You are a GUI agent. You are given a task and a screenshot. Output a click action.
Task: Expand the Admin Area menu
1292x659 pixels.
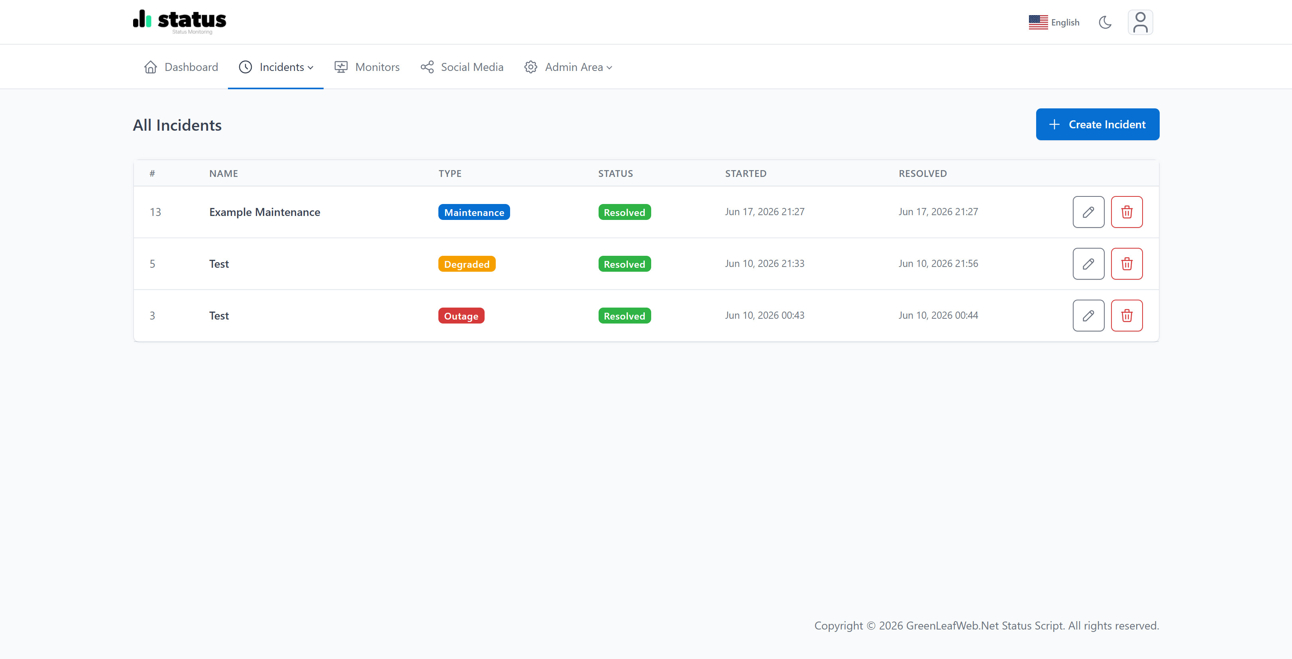(x=568, y=67)
